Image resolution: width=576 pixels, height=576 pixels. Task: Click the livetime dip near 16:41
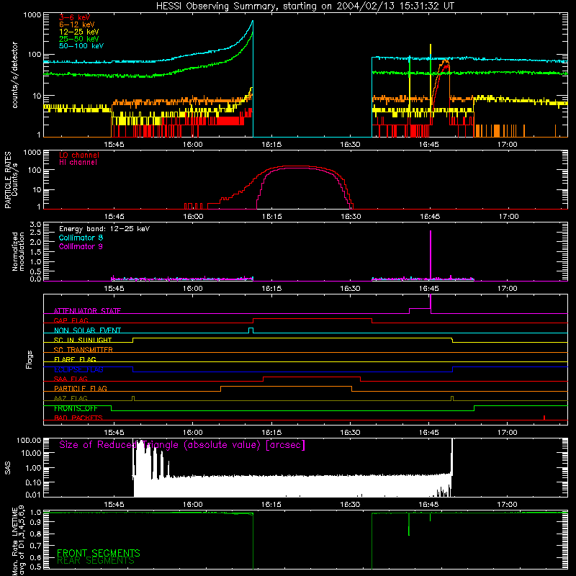coord(409,524)
